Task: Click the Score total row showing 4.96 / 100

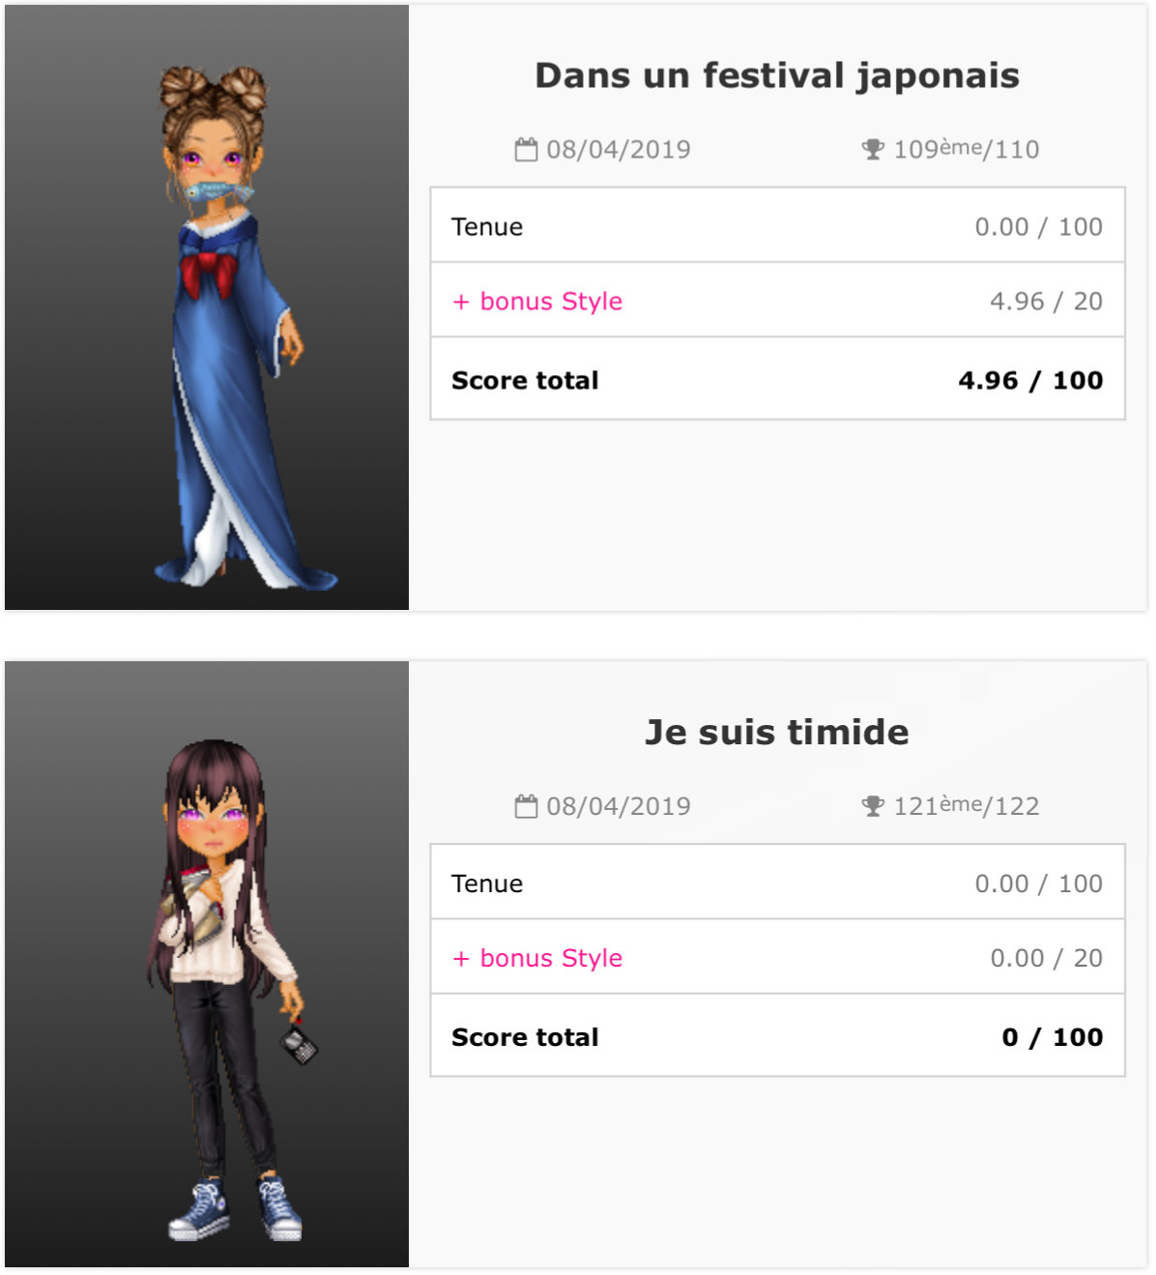Action: coord(777,380)
